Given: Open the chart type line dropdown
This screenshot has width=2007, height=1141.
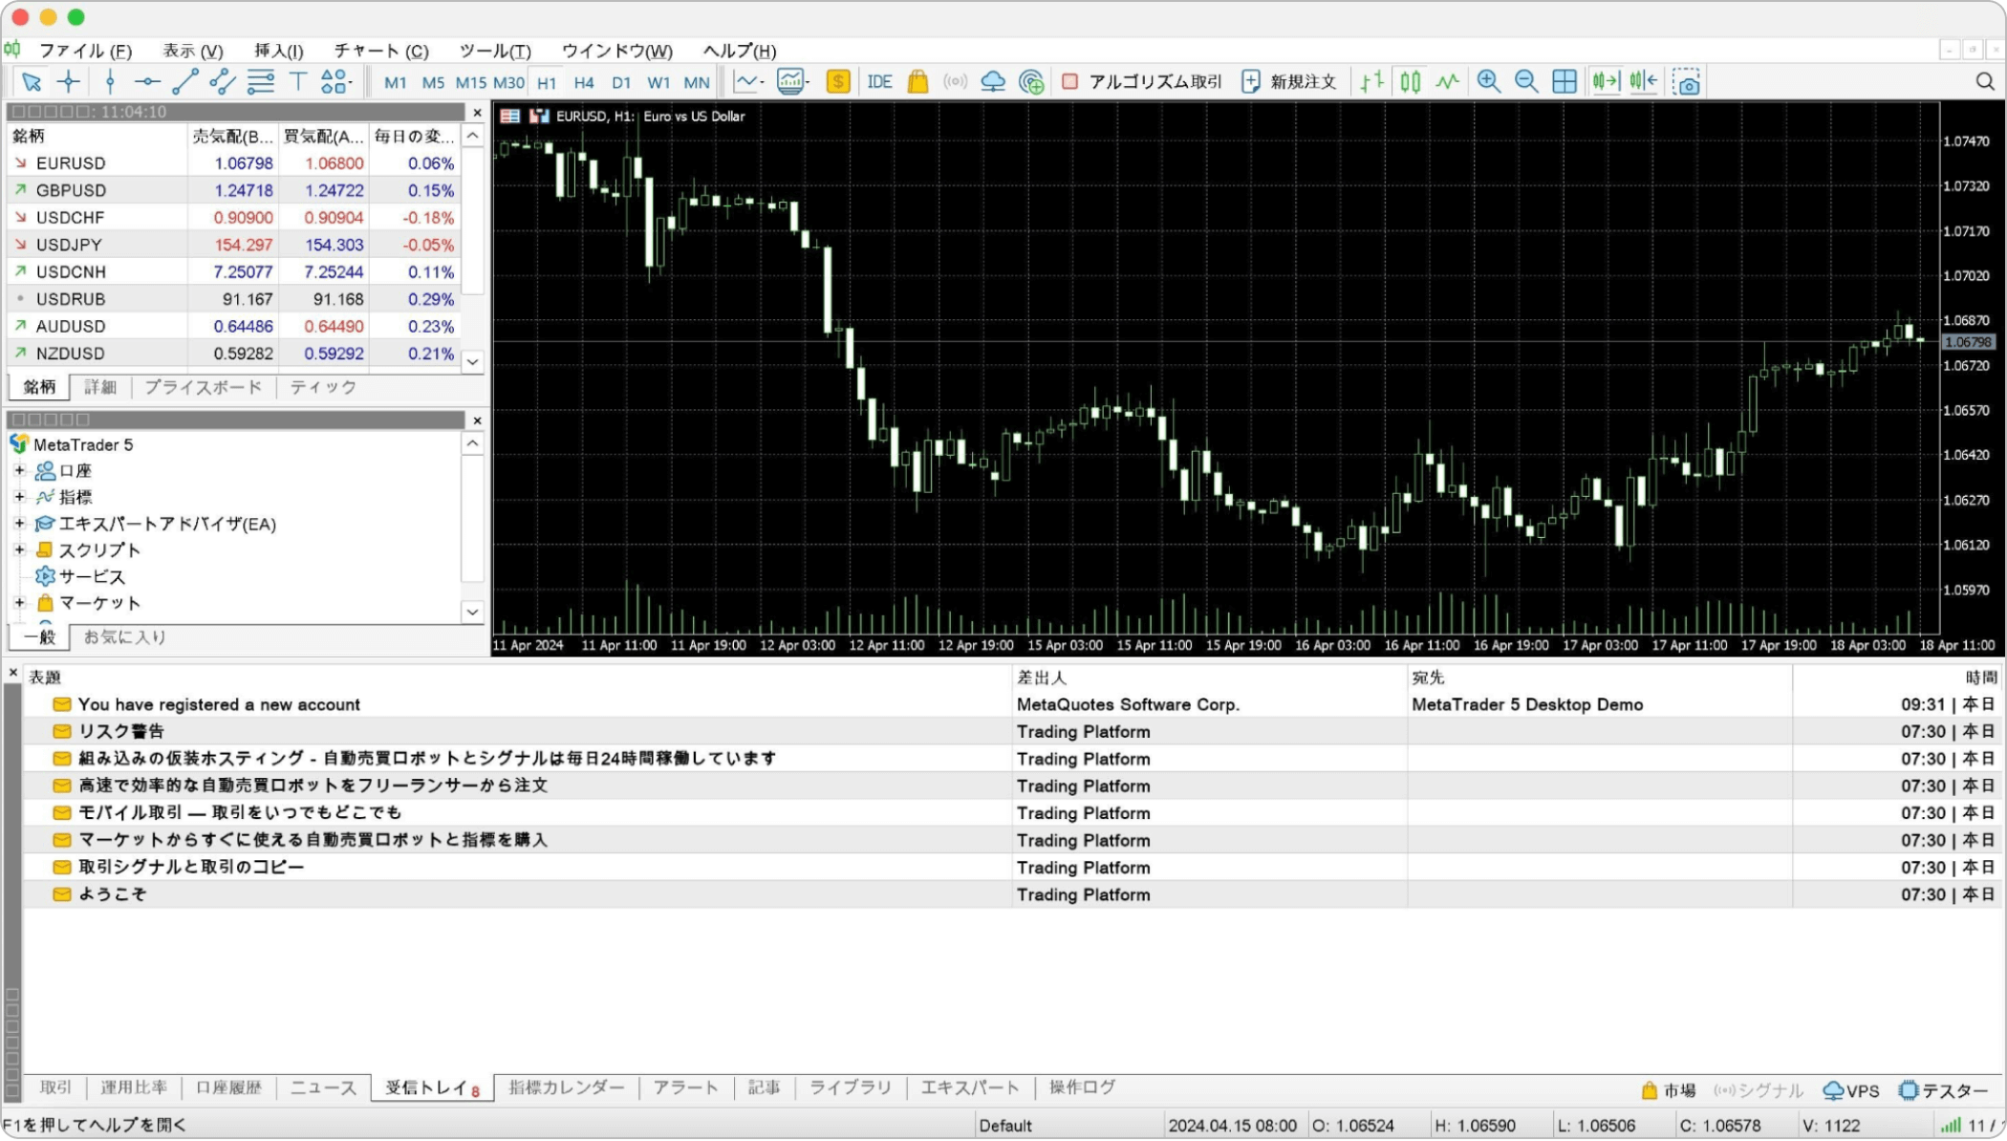Looking at the screenshot, I should pyautogui.click(x=748, y=82).
